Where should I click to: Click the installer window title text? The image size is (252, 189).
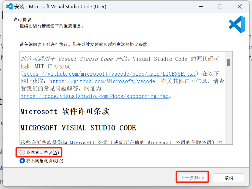[x=60, y=7]
